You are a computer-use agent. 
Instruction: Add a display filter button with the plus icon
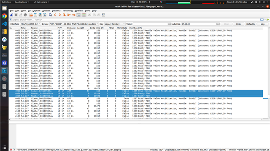point(268,20)
